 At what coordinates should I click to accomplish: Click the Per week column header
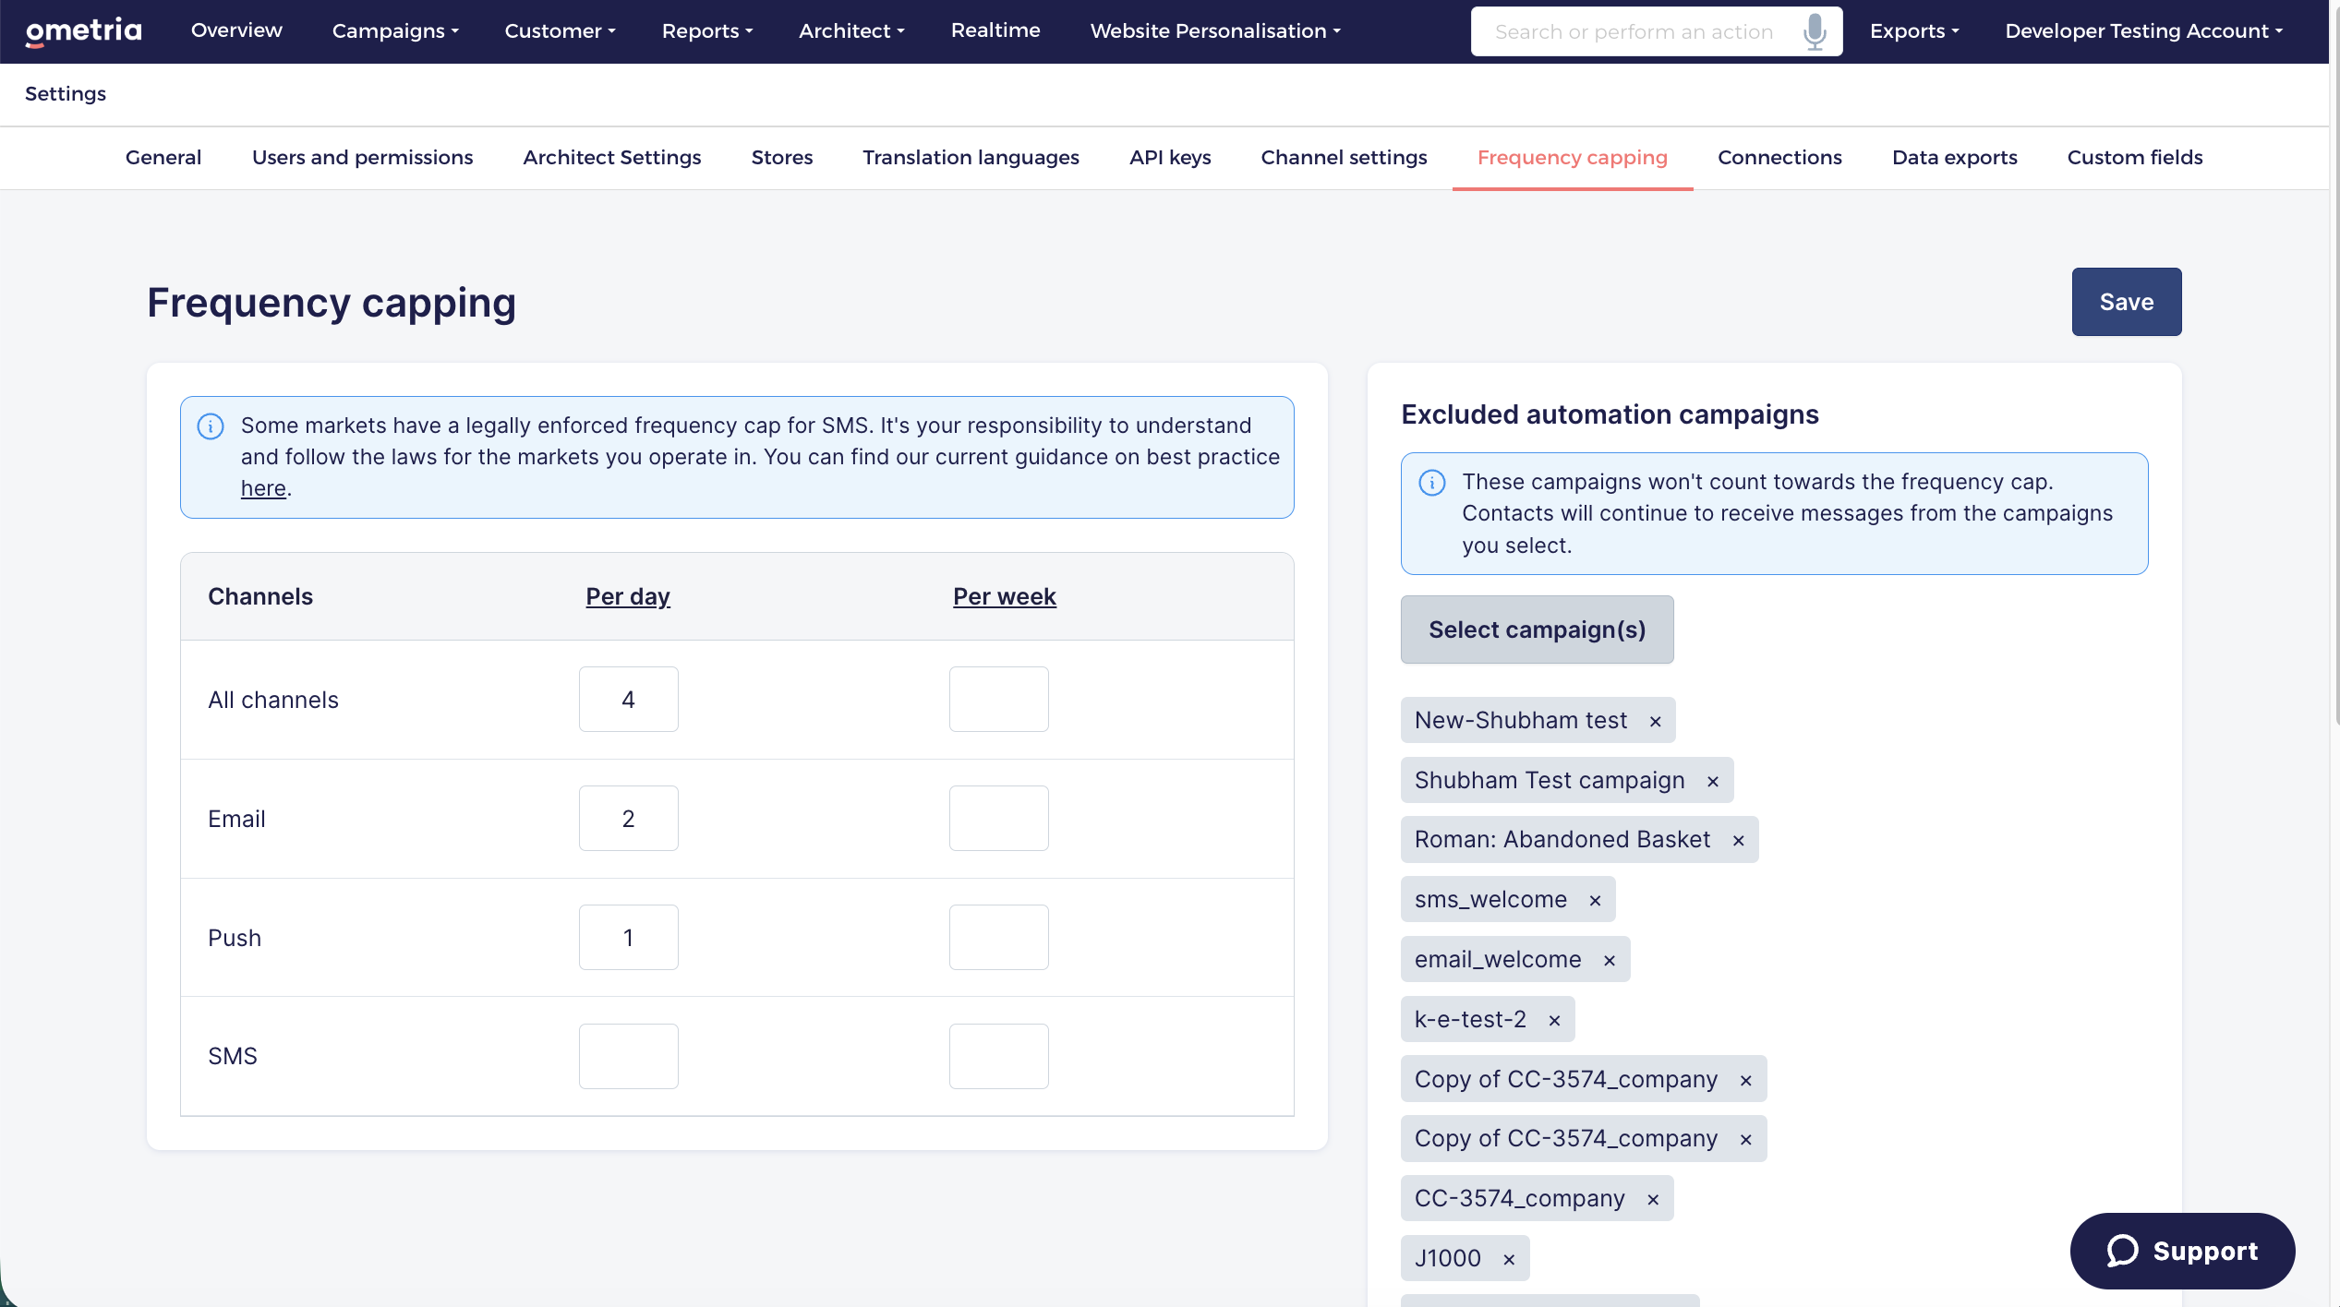pos(1005,596)
